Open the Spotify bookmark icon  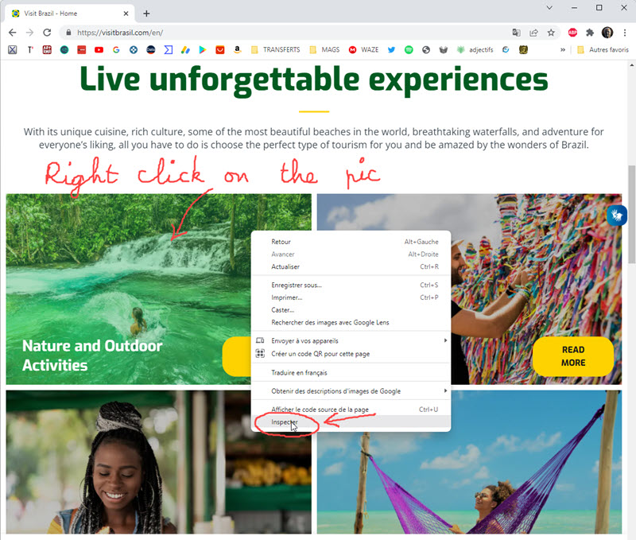tap(409, 50)
